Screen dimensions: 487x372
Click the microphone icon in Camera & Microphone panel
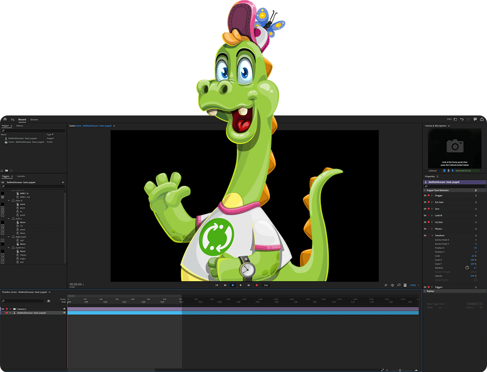point(452,171)
